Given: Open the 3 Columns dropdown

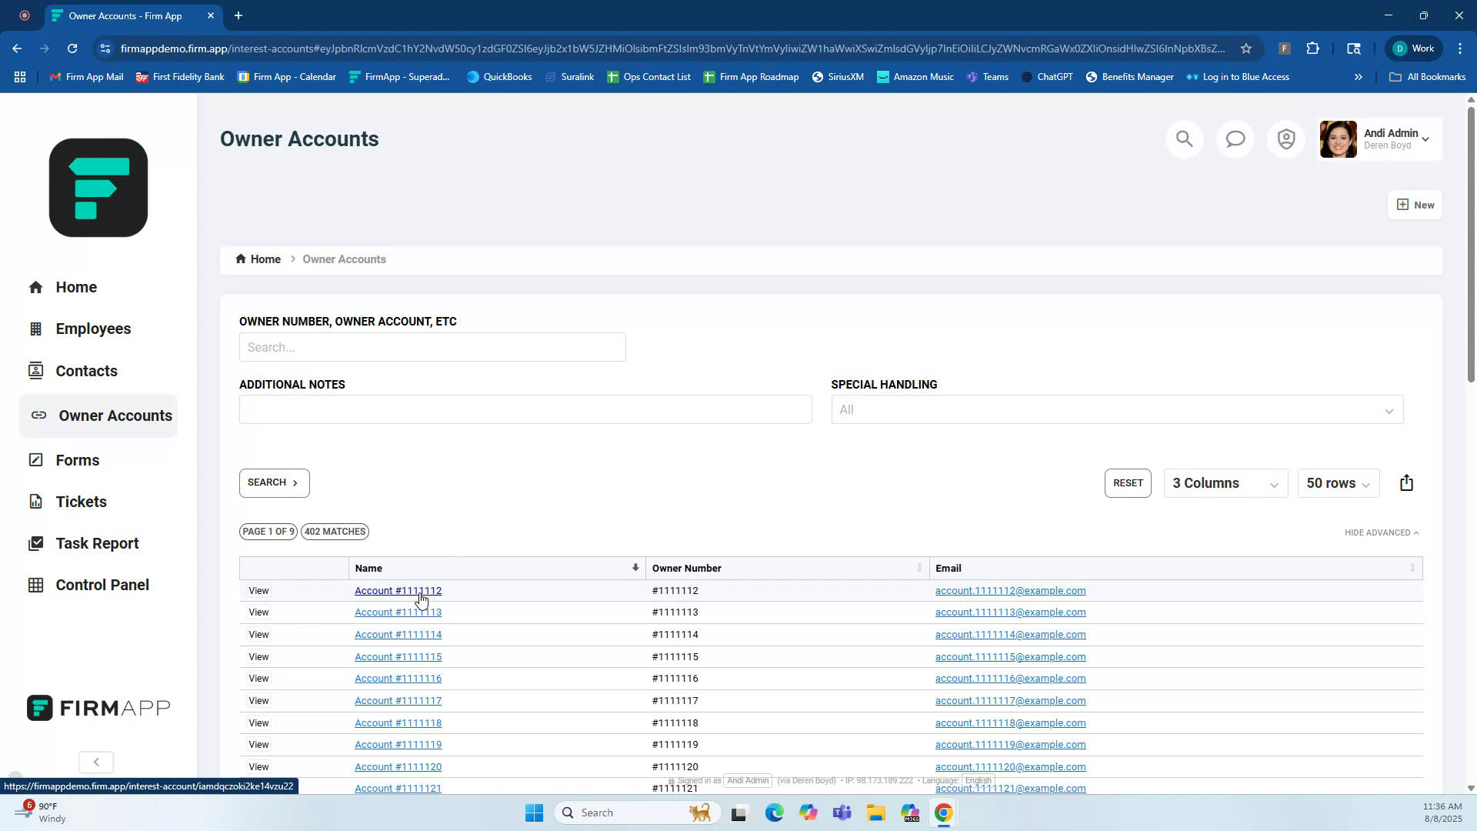Looking at the screenshot, I should point(1225,483).
